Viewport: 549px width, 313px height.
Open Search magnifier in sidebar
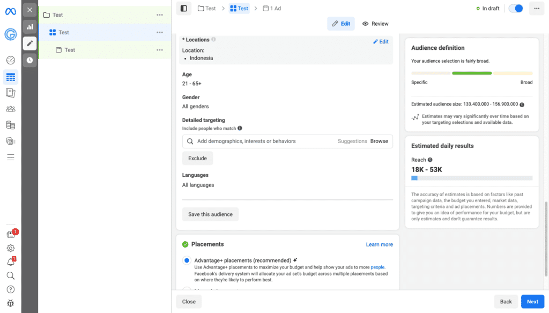[11, 275]
